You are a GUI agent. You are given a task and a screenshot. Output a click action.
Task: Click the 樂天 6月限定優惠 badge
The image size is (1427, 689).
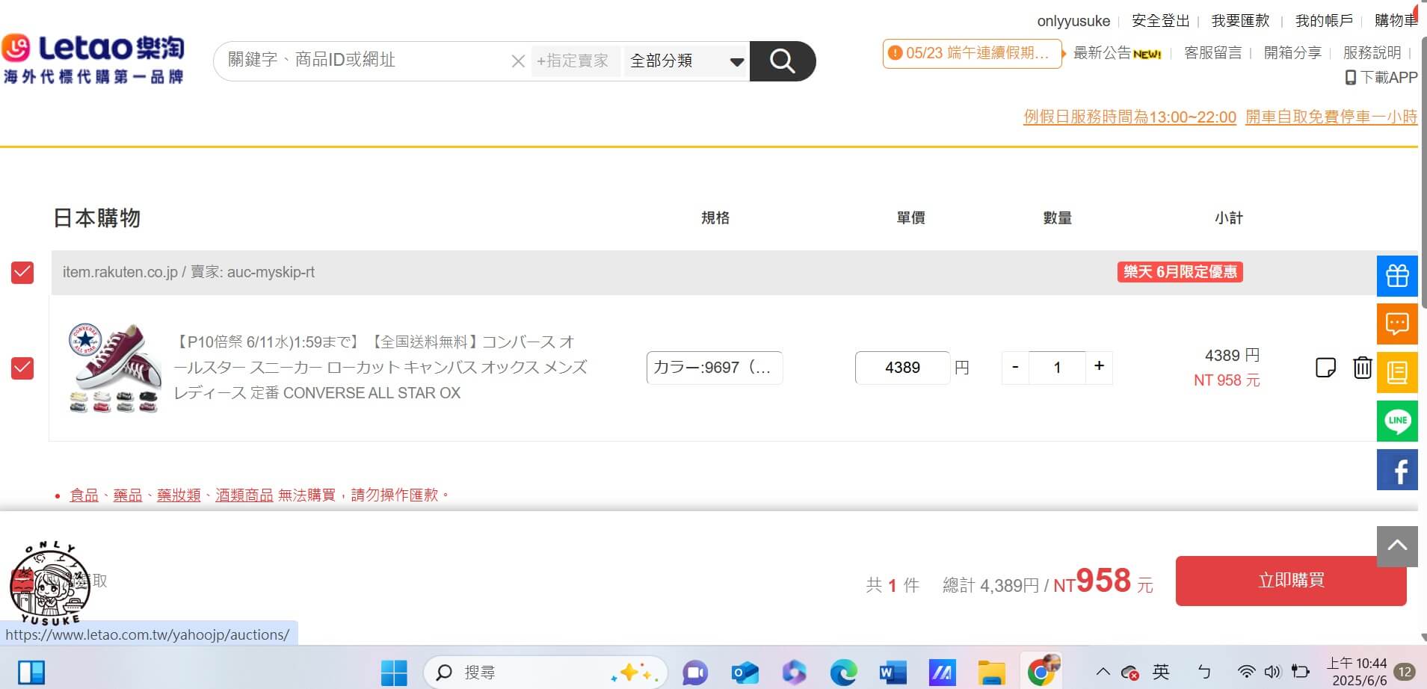1180,272
